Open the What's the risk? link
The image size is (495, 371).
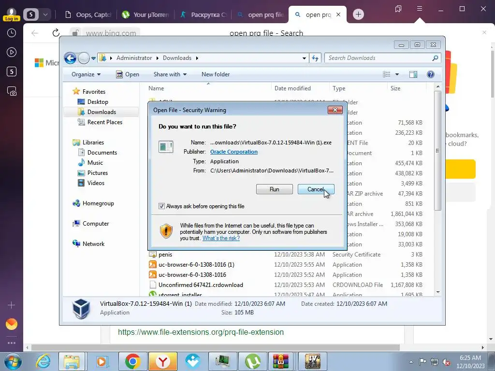pyautogui.click(x=221, y=238)
